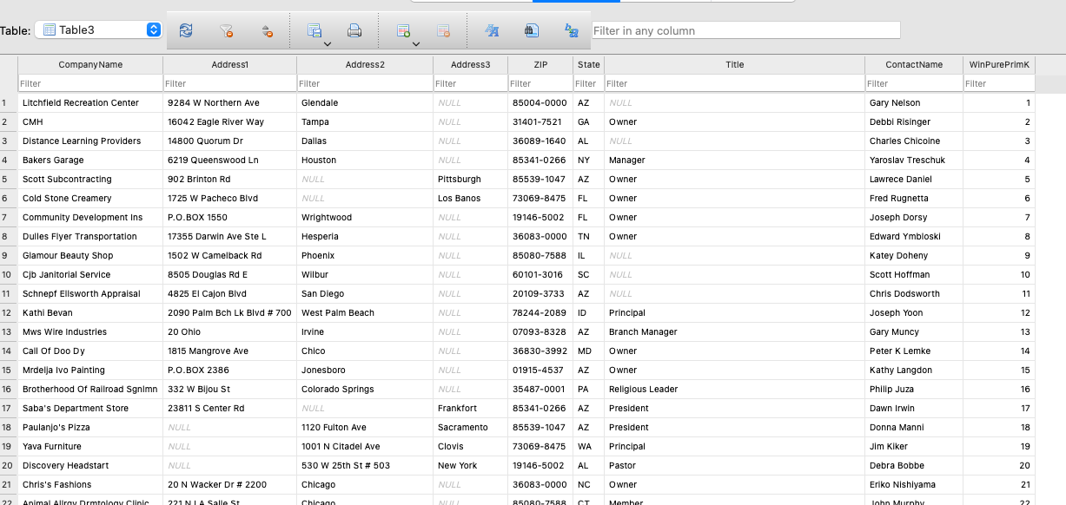Sort by ZIP column header
The image size is (1066, 505).
coord(540,64)
